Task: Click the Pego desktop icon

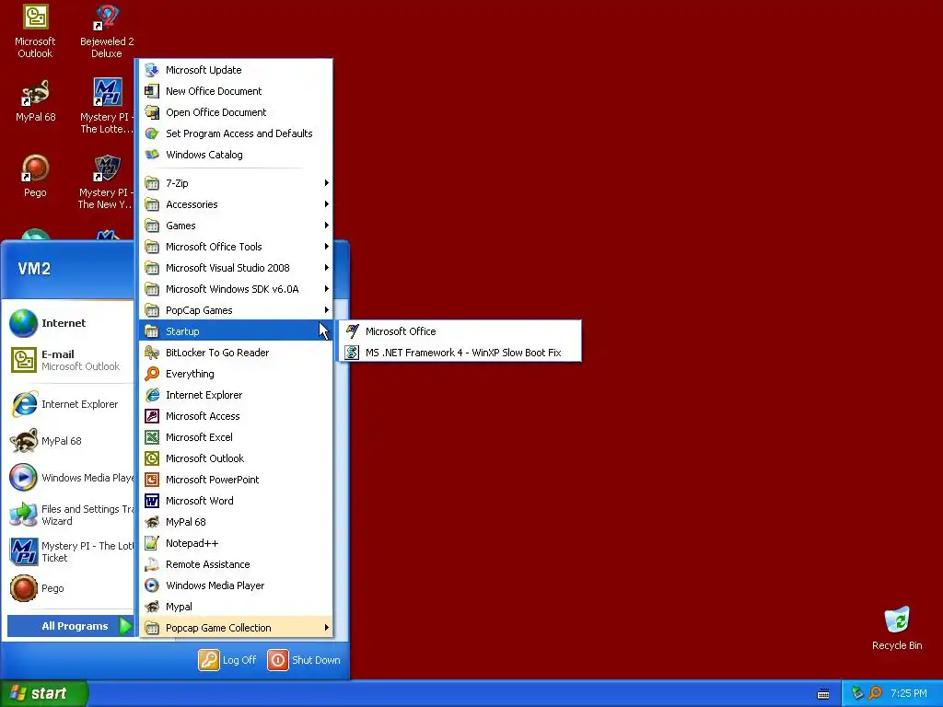Action: click(35, 176)
